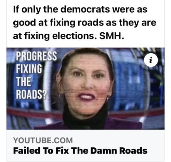This screenshot has width=171, height=162.
Task: Open the YouTube video preview thumbnail
Action: point(85,88)
